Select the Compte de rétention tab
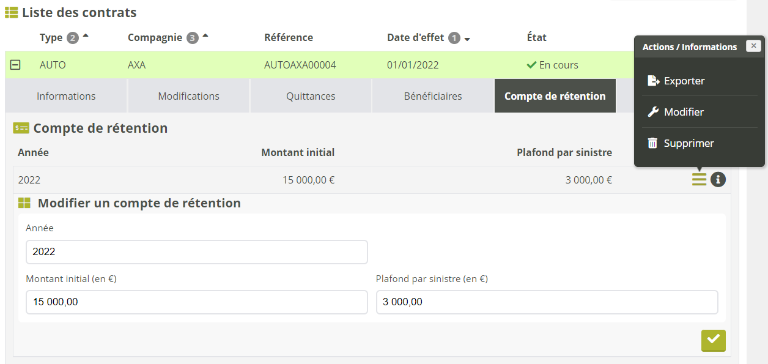 555,96
